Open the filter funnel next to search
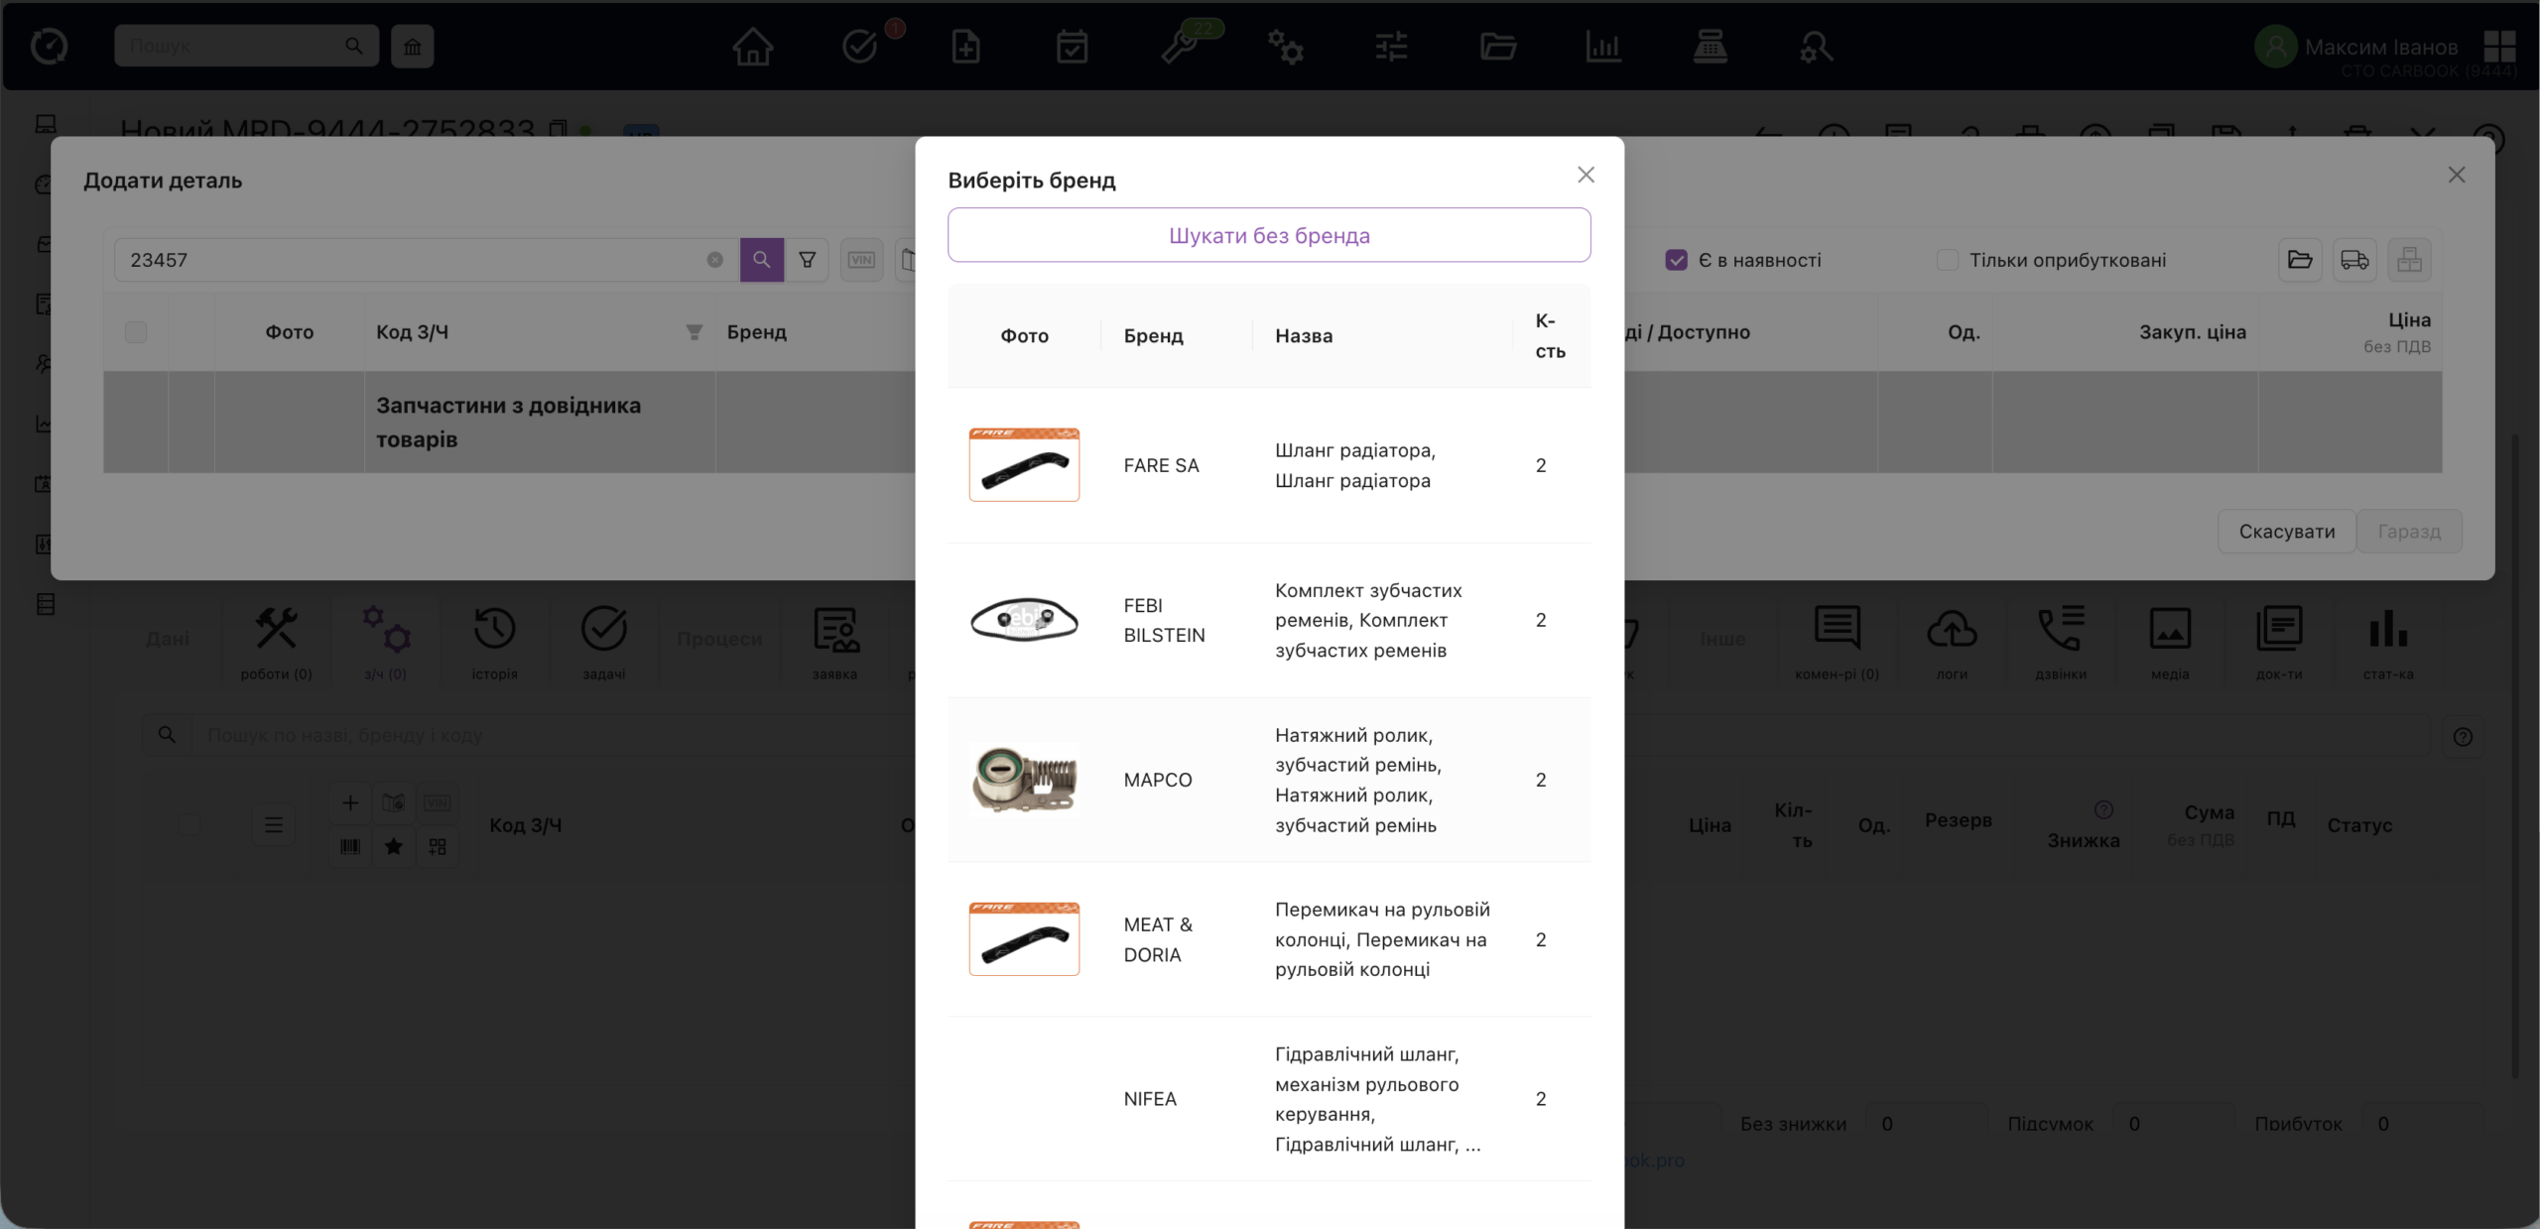Image resolution: width=2540 pixels, height=1229 pixels. (808, 260)
